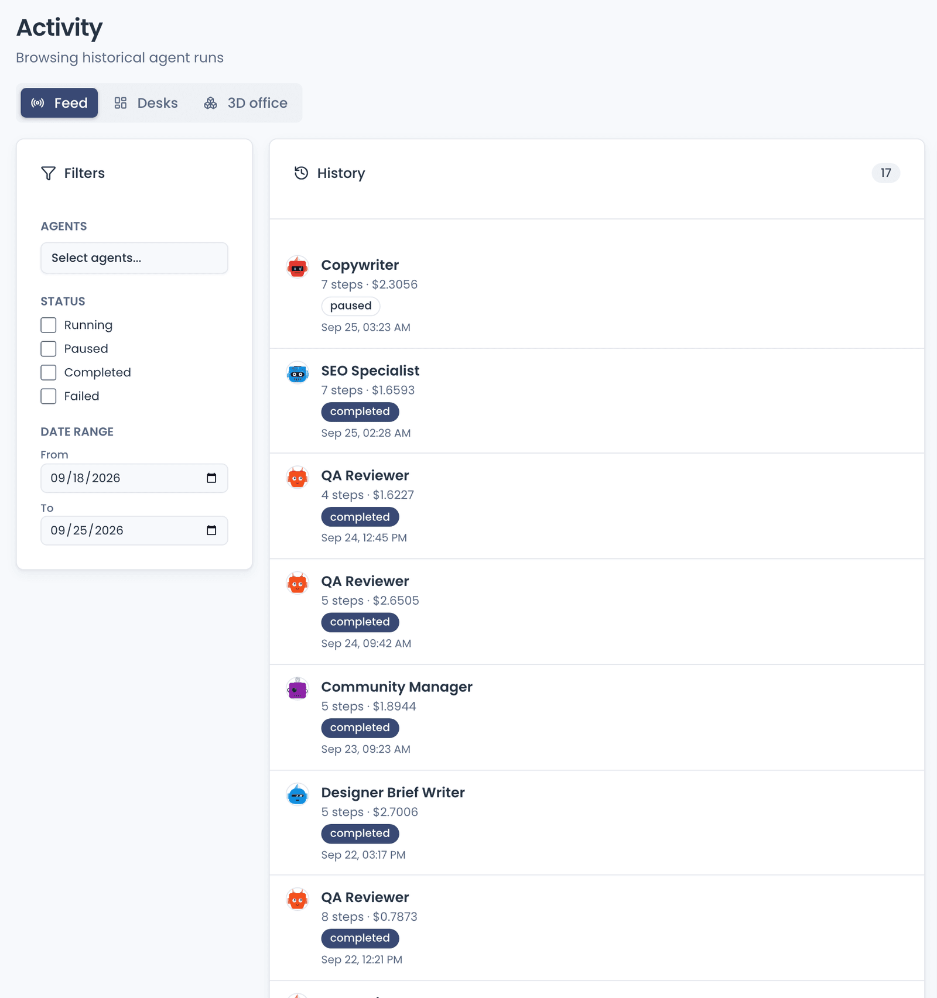Click timestamp Sep 25, 03:23 AM
The width and height of the screenshot is (937, 998).
point(365,327)
